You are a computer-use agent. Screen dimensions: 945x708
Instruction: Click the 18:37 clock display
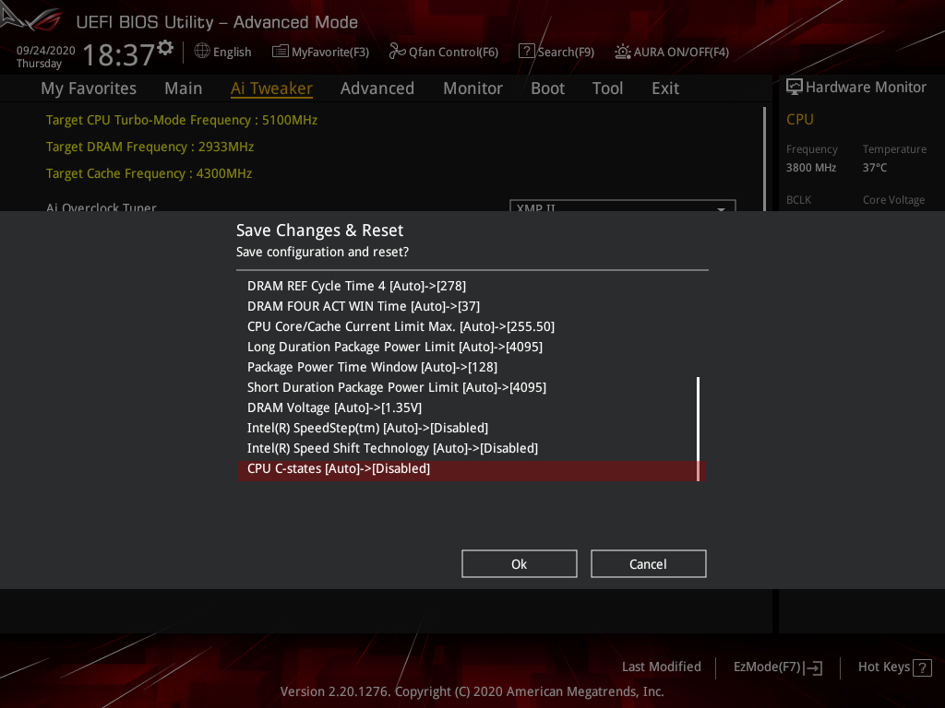click(119, 54)
